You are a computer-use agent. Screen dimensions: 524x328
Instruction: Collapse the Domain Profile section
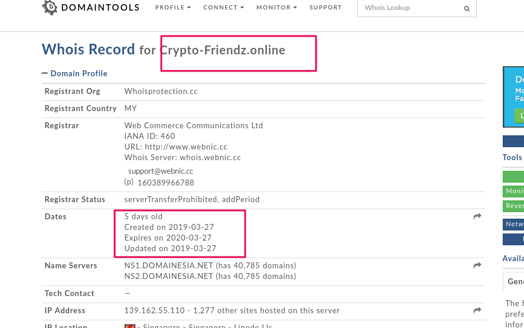click(x=45, y=73)
